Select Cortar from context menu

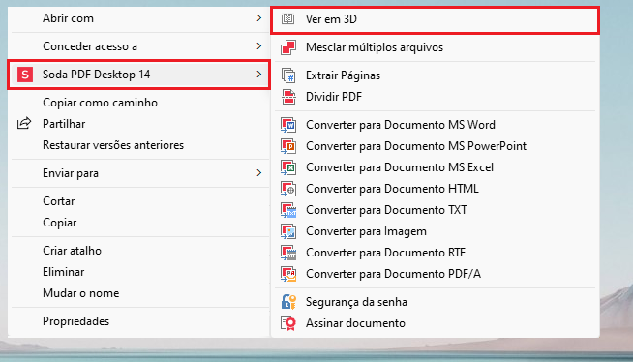[138, 201]
